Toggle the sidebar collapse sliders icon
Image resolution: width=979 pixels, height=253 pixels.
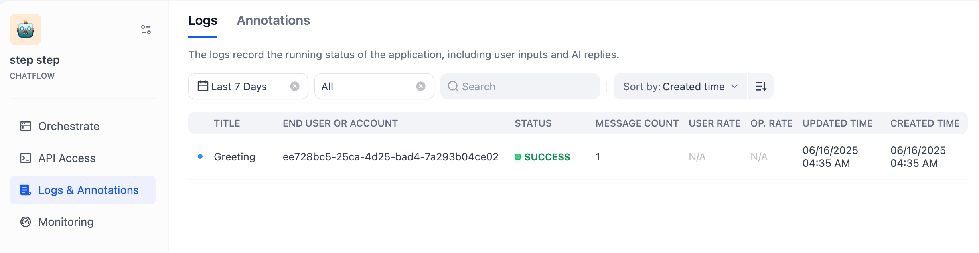click(146, 30)
